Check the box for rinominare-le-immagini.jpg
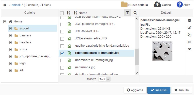194x95 pixels. (62, 61)
